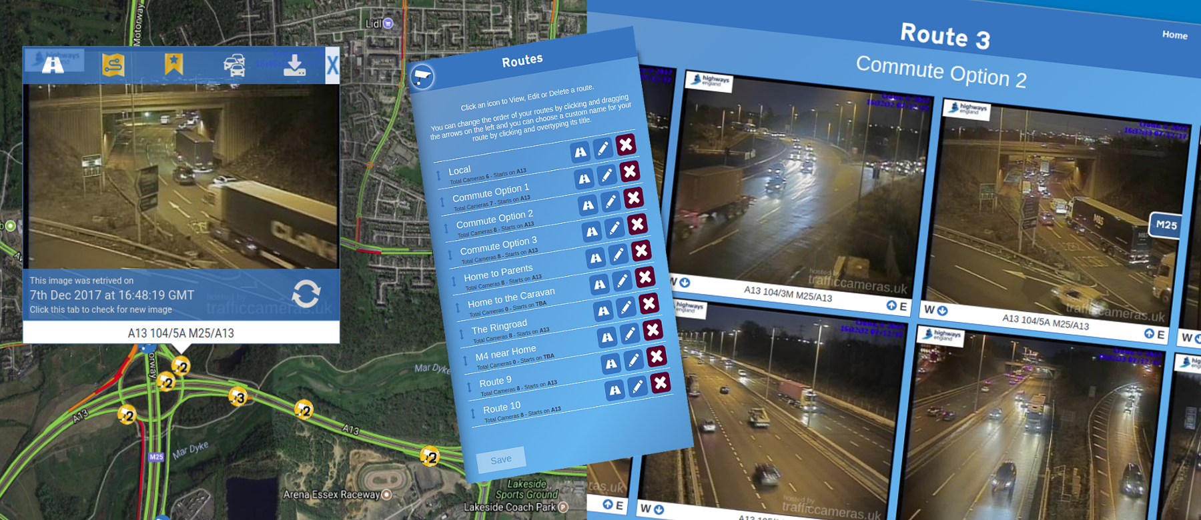Delete the Home to the Caravan route

(x=645, y=277)
